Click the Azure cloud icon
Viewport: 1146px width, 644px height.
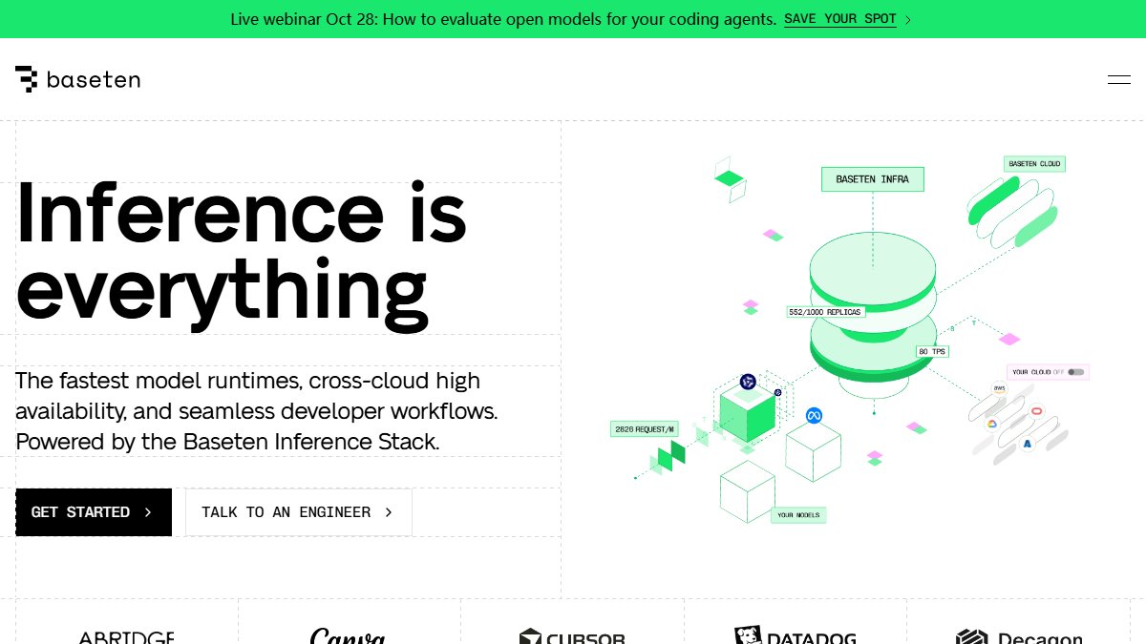[1028, 444]
